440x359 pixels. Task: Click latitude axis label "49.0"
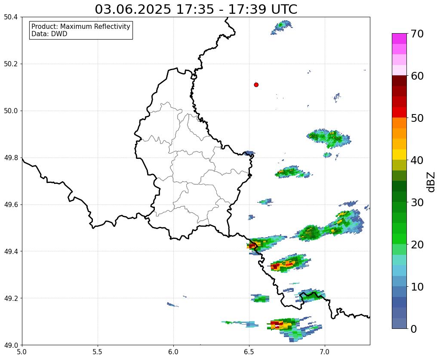(11, 345)
